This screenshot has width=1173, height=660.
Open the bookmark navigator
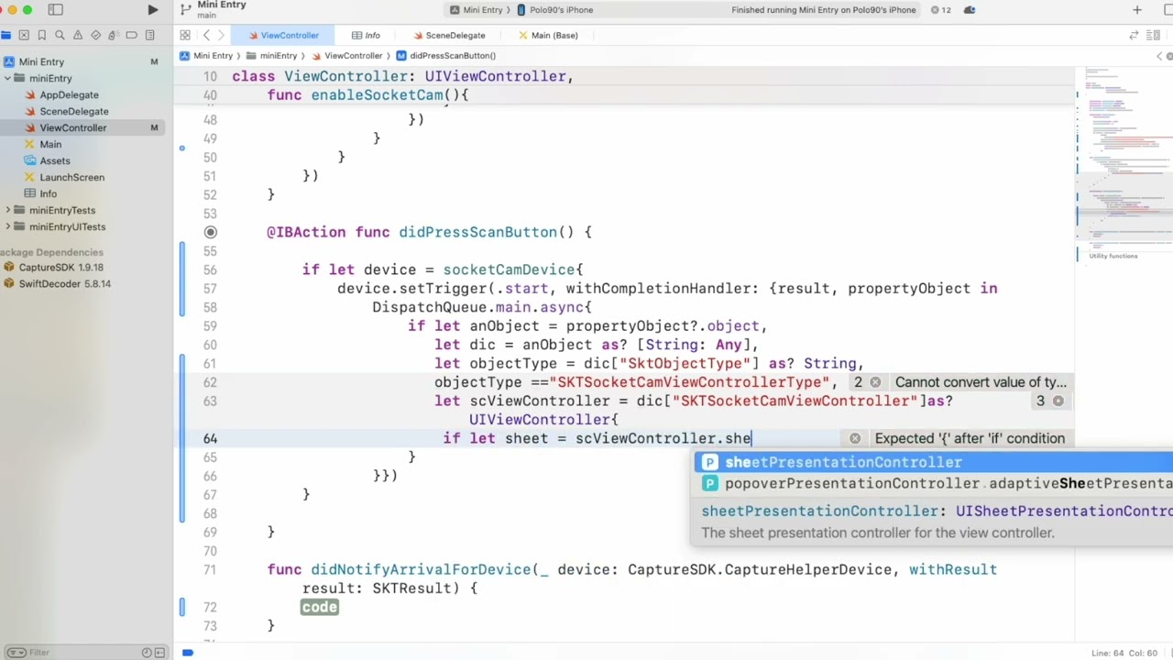click(x=41, y=35)
